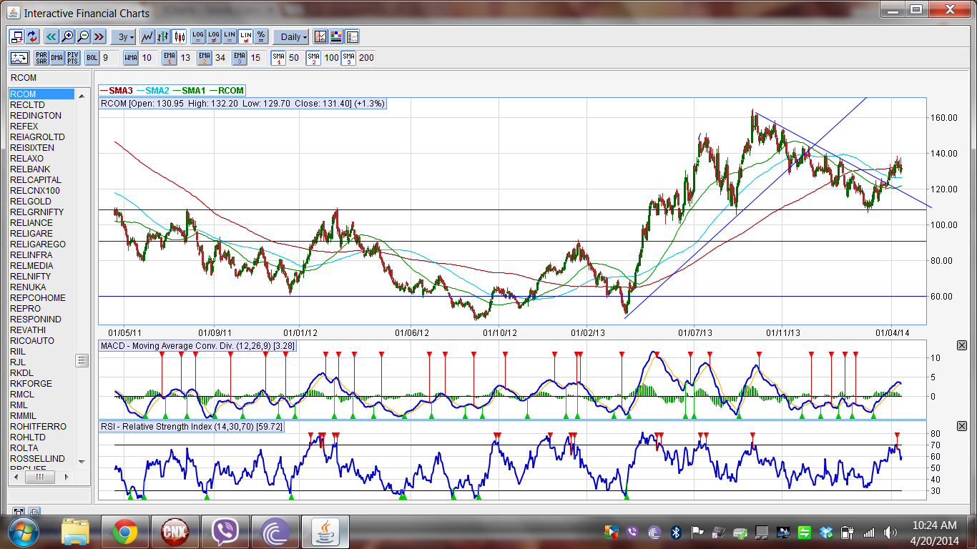Toggle the SMA 3 overlay
Screen dimensions: 977x549
pyautogui.click(x=348, y=58)
